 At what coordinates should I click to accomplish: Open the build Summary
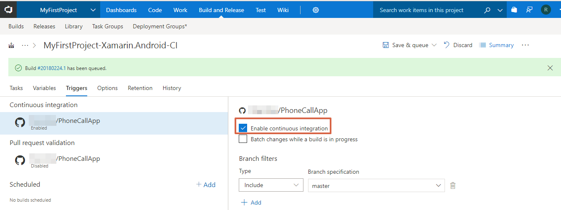[x=496, y=45]
